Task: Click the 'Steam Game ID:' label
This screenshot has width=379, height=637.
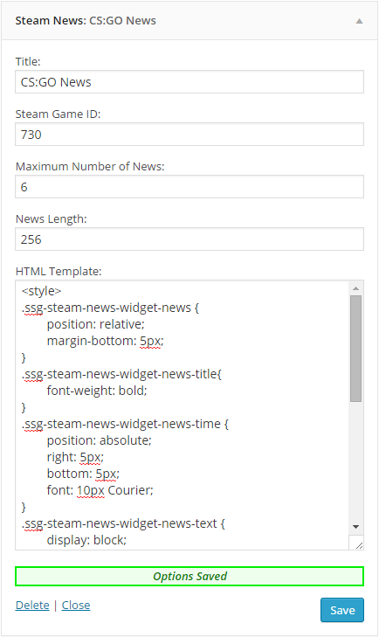Action: [x=59, y=114]
